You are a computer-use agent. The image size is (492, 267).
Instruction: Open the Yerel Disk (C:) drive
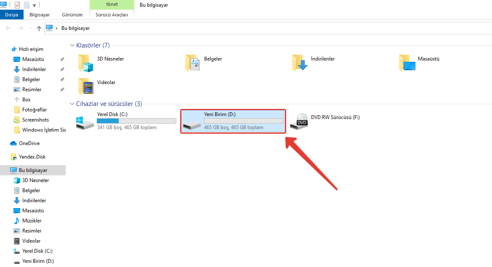[112, 114]
